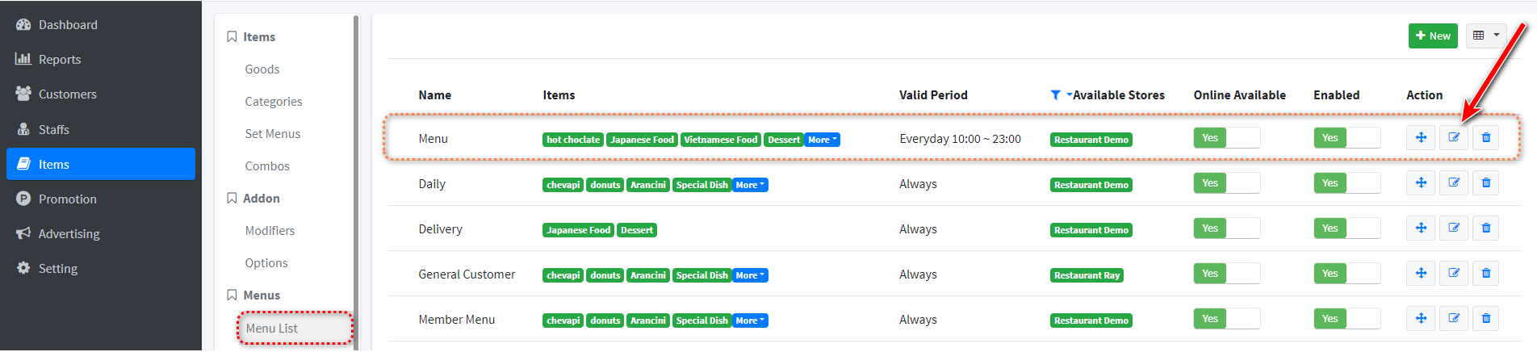Click edit icon for General Customer menu
This screenshot has height=352, width=1537.
click(1453, 274)
